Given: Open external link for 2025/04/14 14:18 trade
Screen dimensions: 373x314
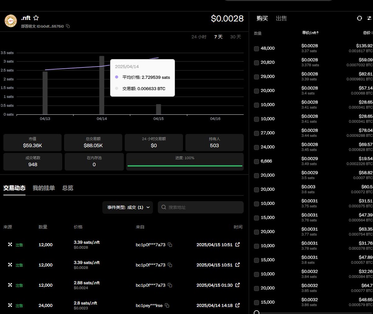Looking at the screenshot, I should point(238,305).
